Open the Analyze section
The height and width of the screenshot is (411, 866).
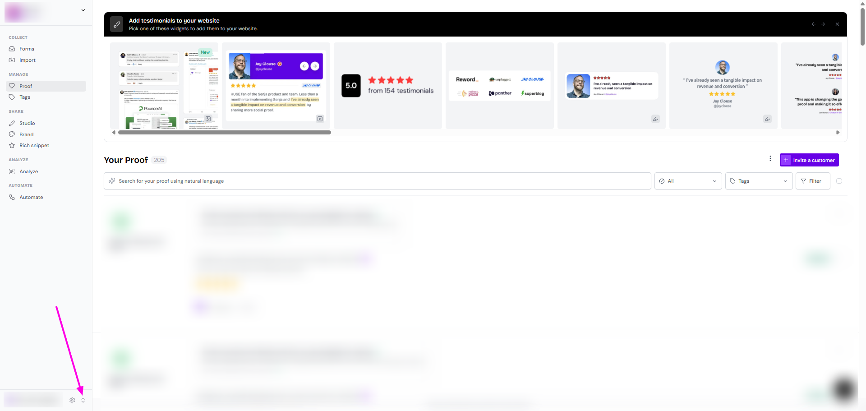coord(28,171)
